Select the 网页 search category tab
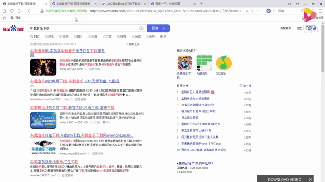 [x=35, y=36]
